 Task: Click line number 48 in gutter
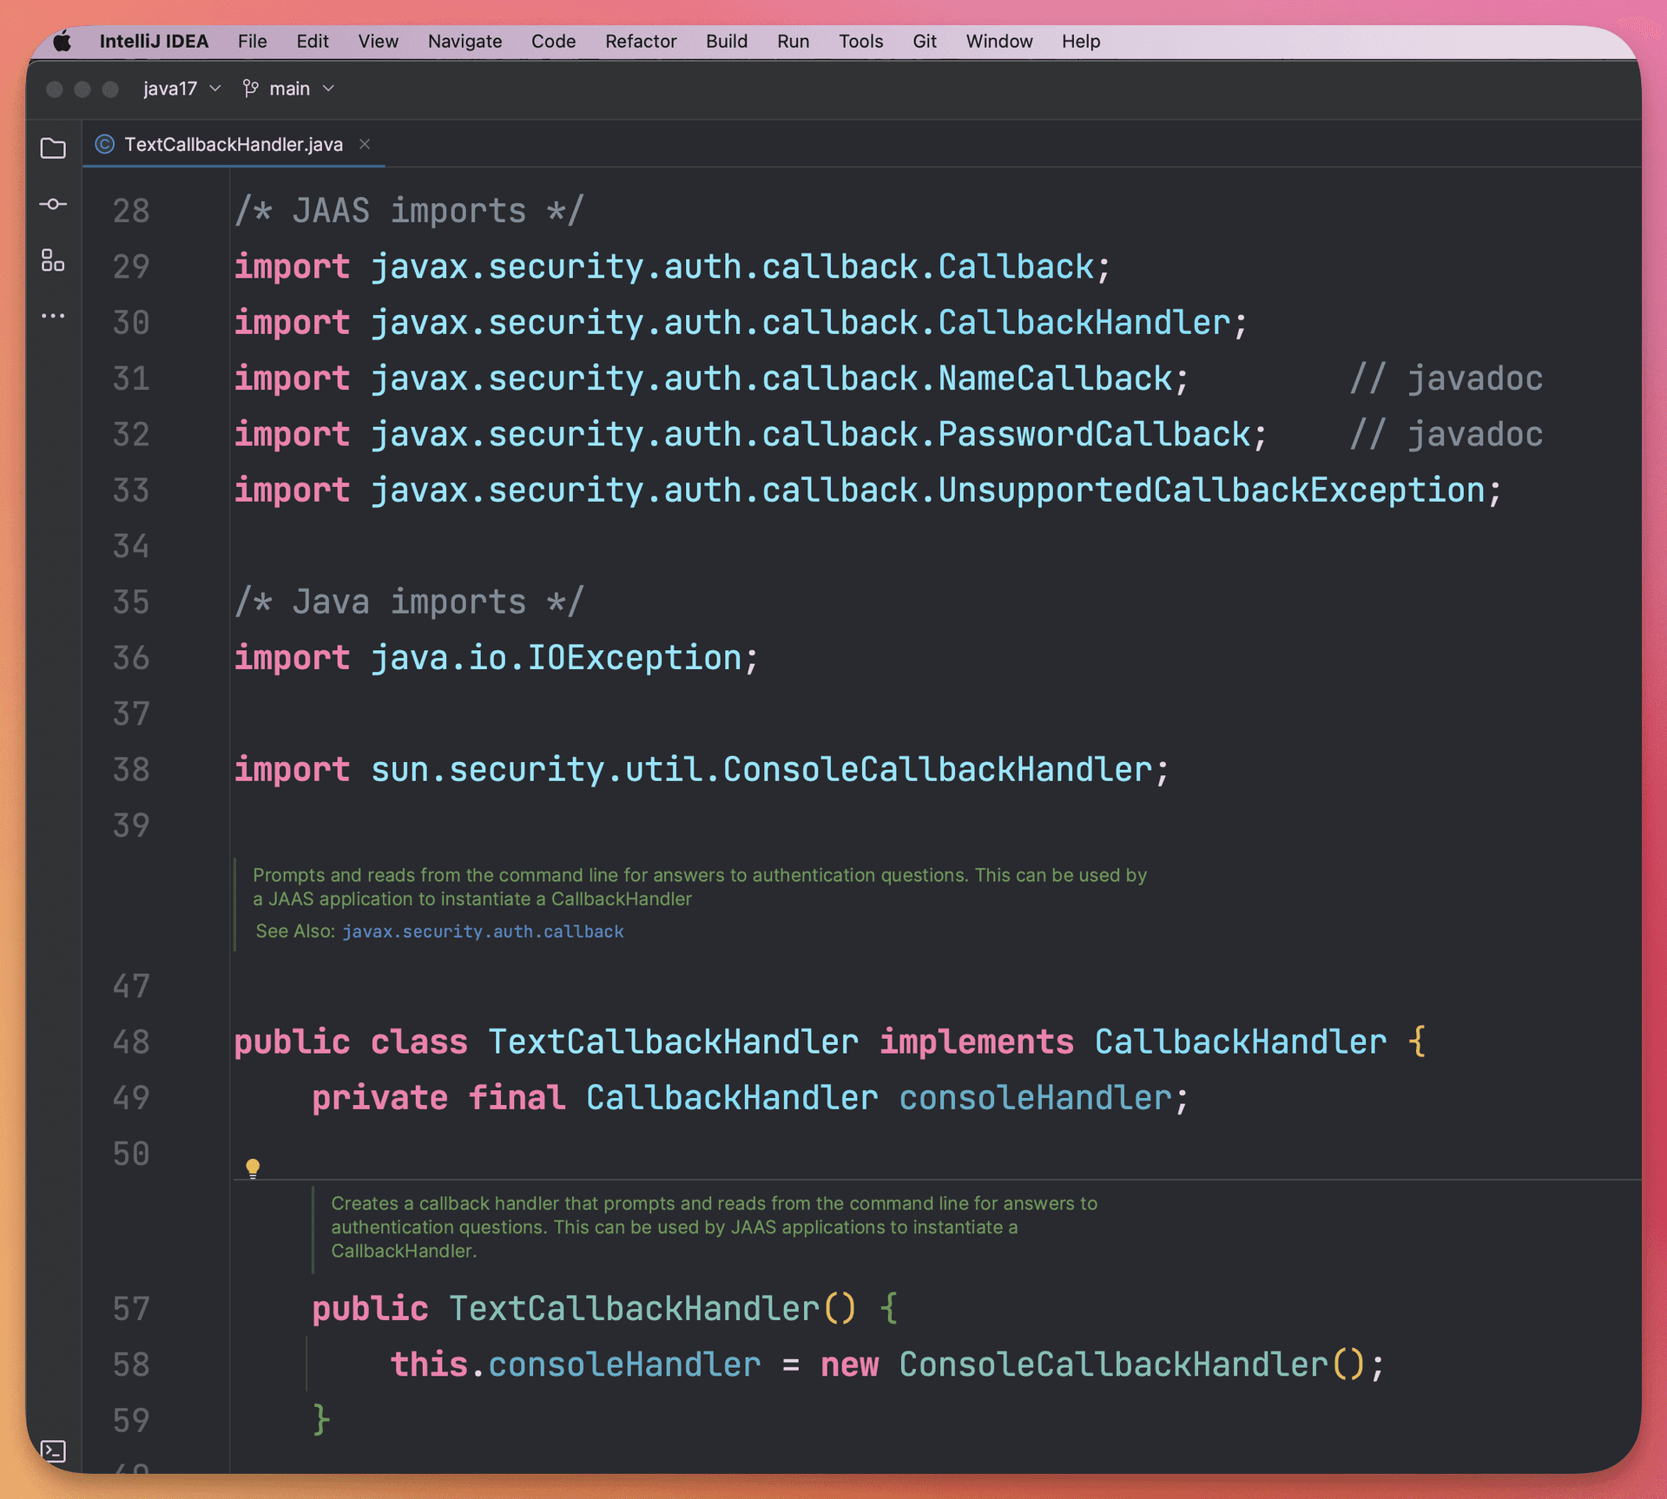coord(131,1042)
